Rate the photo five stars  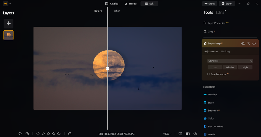point(59,134)
